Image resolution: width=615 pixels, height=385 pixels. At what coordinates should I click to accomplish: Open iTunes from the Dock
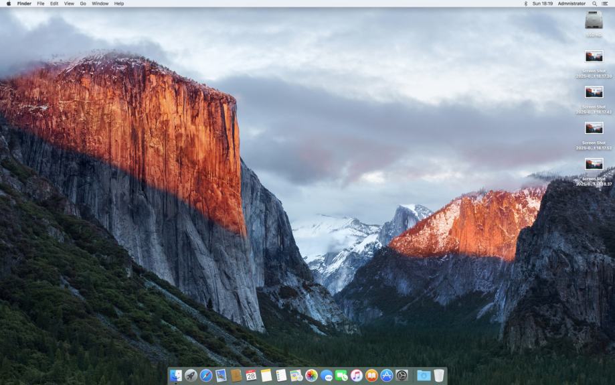tap(357, 376)
